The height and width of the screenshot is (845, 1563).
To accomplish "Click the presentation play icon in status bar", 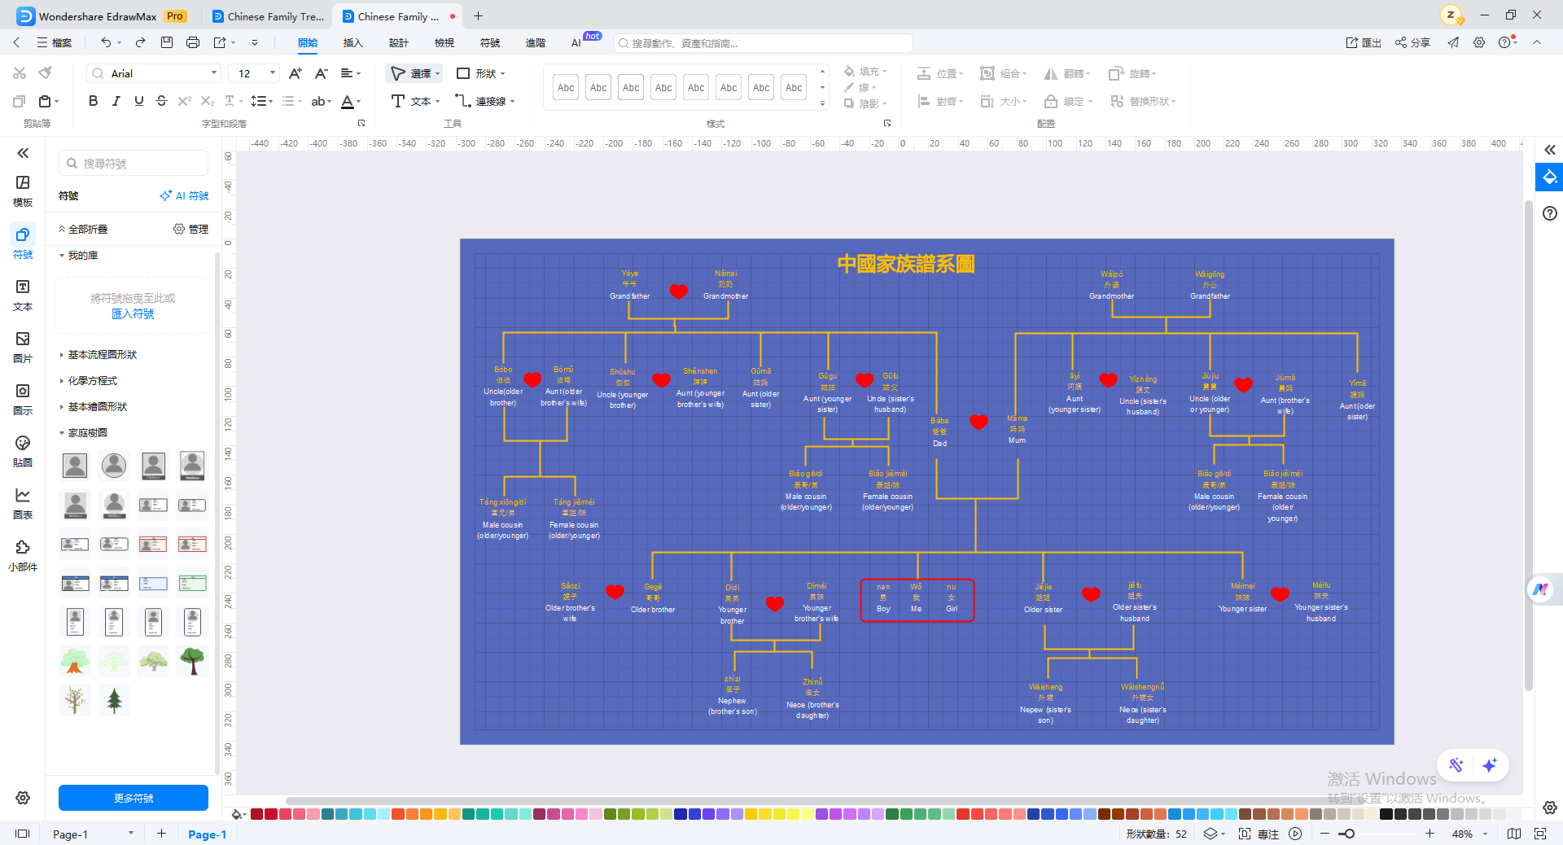I will tap(1295, 834).
